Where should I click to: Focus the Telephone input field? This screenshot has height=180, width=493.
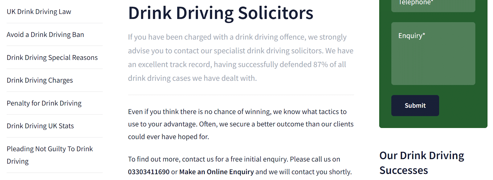tap(433, 5)
